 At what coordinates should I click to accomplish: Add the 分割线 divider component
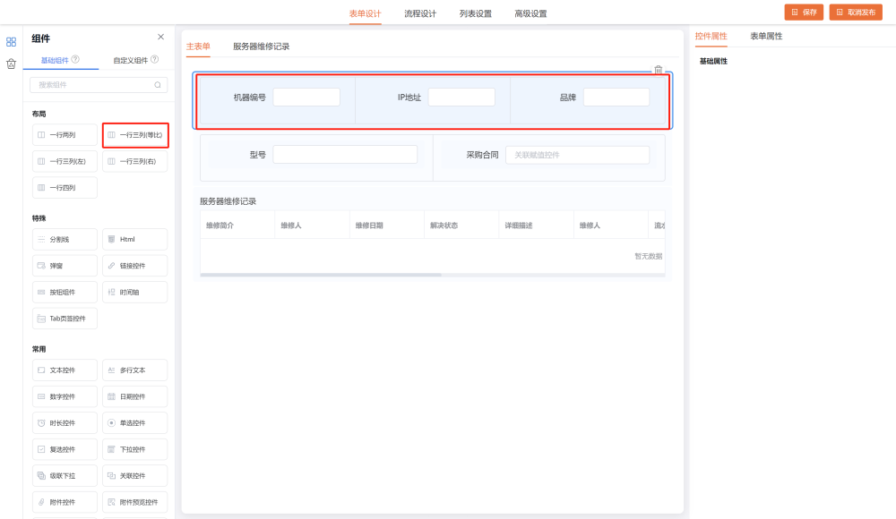pyautogui.click(x=65, y=239)
